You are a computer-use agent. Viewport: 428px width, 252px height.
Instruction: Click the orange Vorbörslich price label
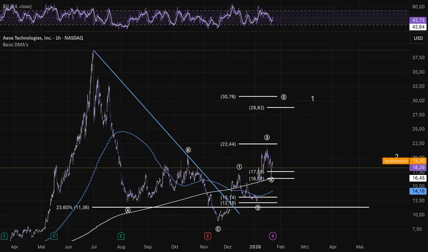click(x=395, y=161)
